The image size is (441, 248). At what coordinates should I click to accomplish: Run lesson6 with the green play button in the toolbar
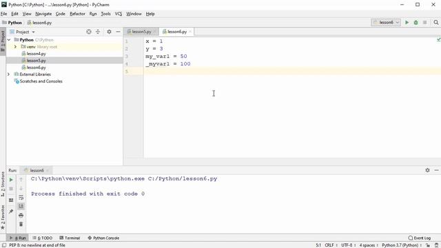click(407, 23)
